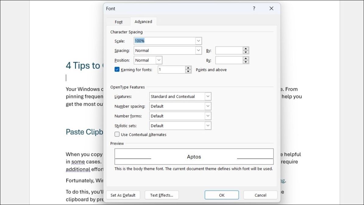The width and height of the screenshot is (364, 205).
Task: Confirm changes with OK
Action: pyautogui.click(x=221, y=195)
